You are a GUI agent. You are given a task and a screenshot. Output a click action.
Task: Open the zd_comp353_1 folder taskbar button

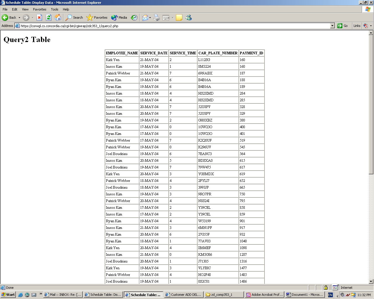click(x=224, y=295)
